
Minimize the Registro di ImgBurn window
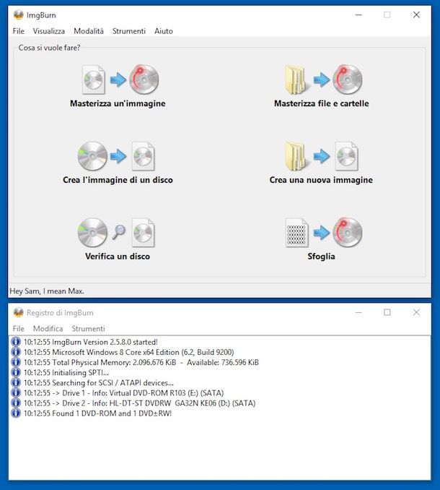tap(358, 312)
